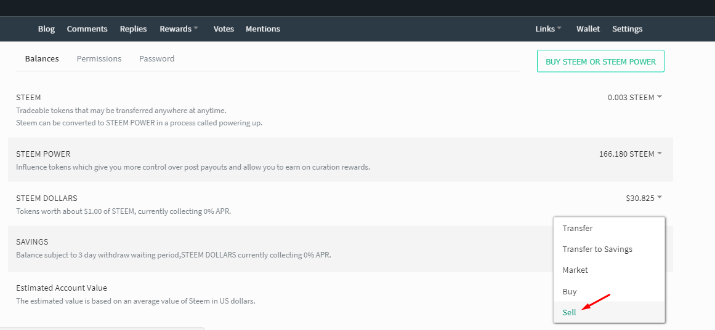This screenshot has width=715, height=330.
Task: Select the Balances tab
Action: [x=42, y=59]
